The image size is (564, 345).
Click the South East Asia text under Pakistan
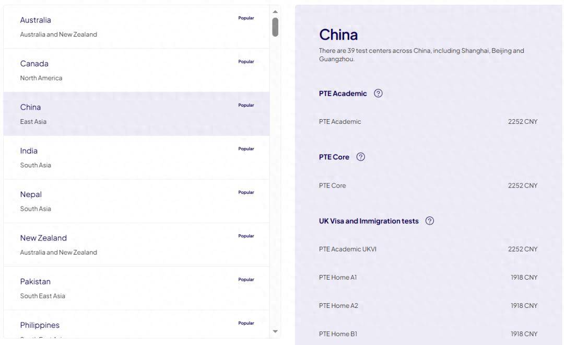tap(42, 296)
